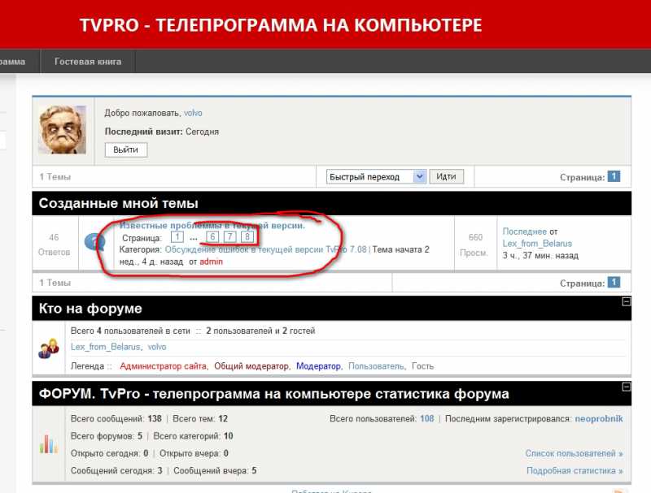
Task: Click the forum statistics bar chart icon
Action: pyautogui.click(x=49, y=443)
